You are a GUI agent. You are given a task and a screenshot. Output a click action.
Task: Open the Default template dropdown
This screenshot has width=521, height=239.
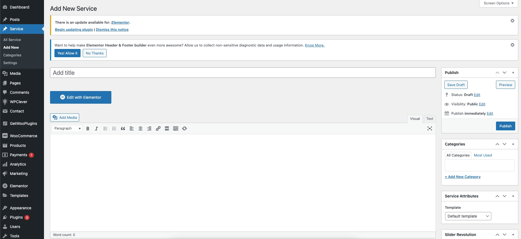pos(468,216)
